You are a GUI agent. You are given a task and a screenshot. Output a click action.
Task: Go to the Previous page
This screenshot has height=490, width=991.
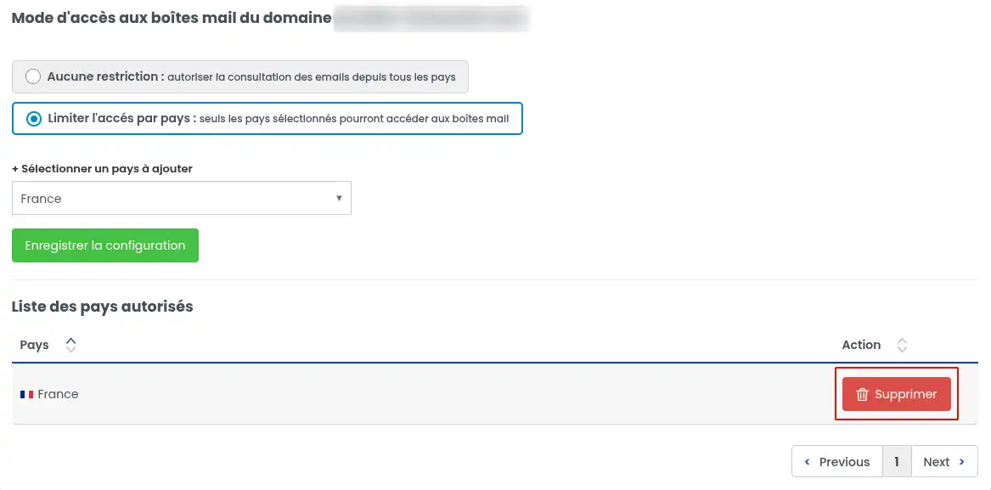click(836, 461)
